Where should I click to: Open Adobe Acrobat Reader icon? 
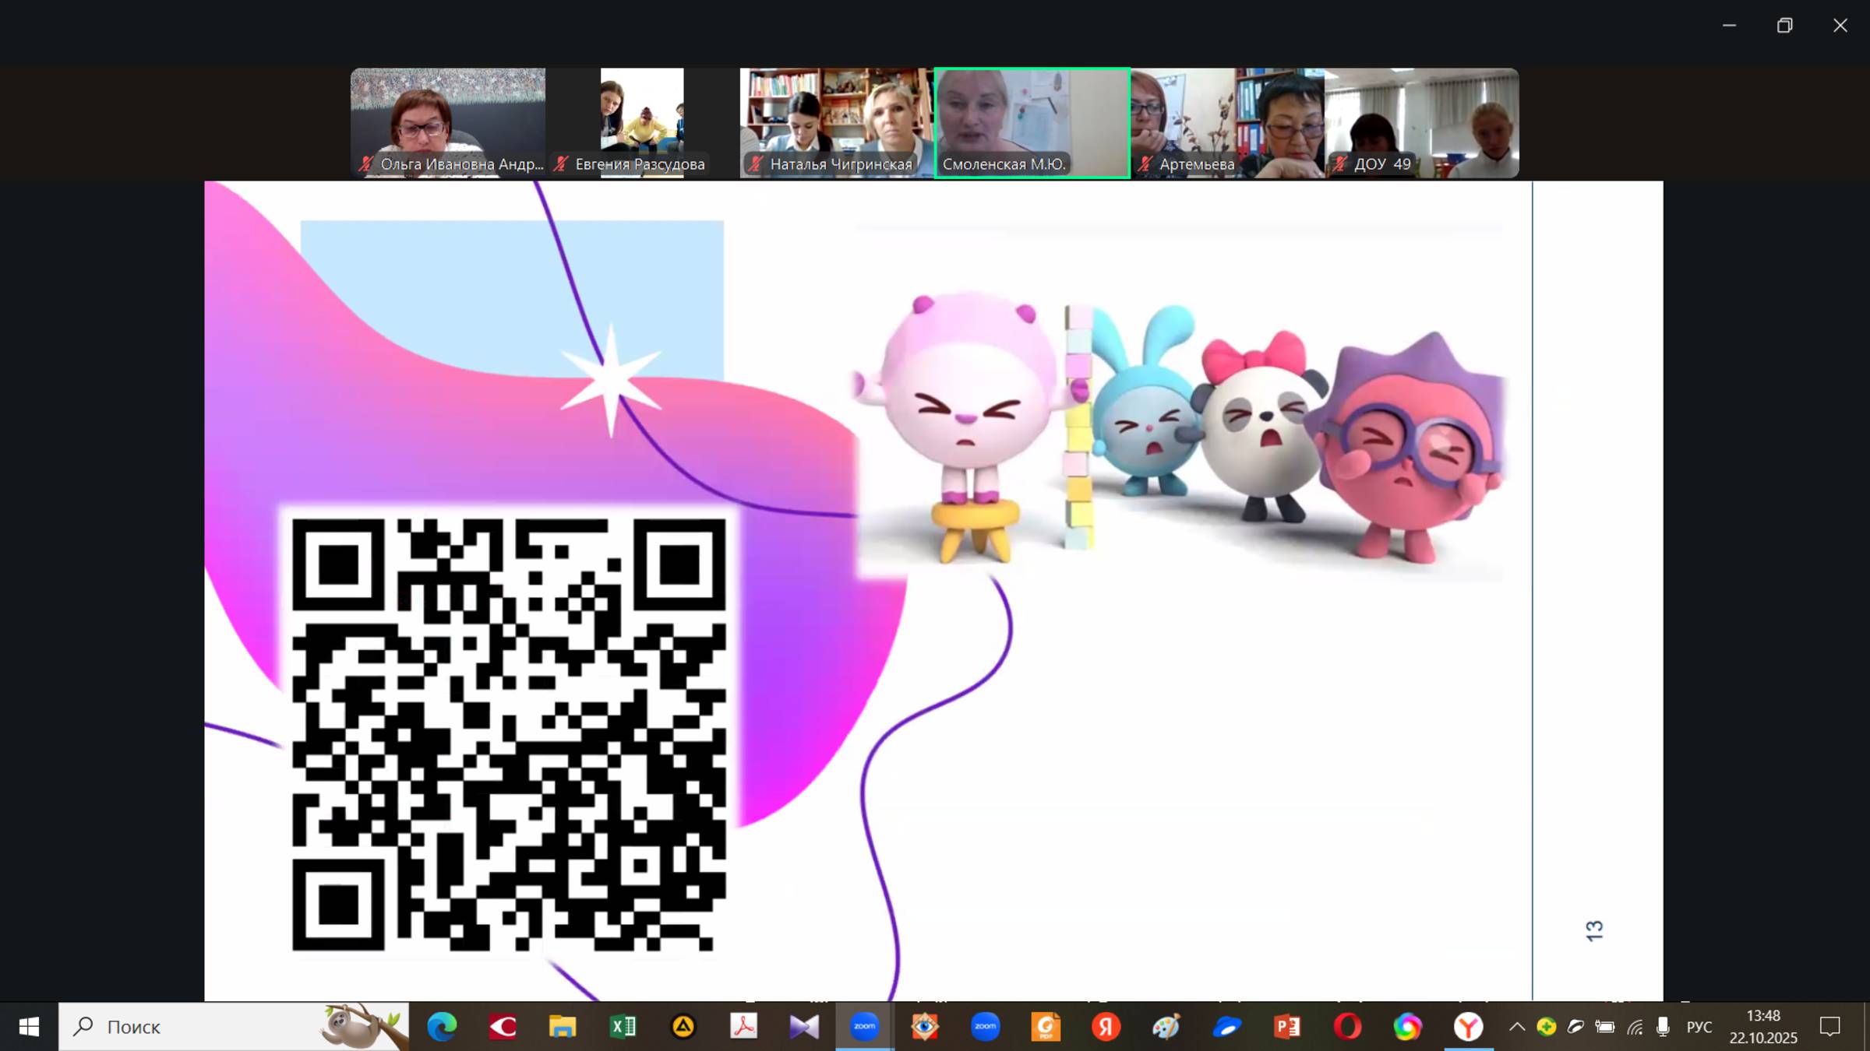(743, 1027)
